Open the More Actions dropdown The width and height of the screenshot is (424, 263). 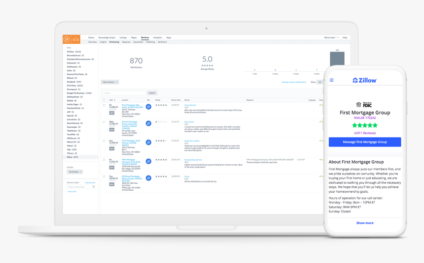coord(110,82)
